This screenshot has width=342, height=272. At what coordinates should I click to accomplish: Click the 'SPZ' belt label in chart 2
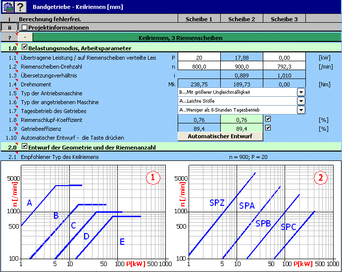coord(217,202)
